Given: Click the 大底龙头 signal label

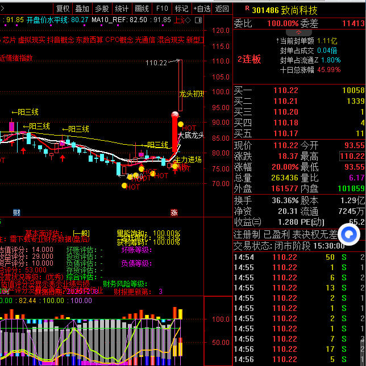Looking at the screenshot, I should [190, 136].
